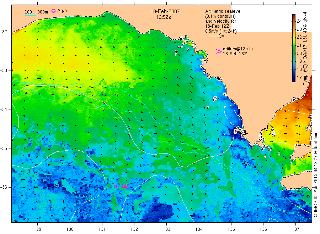Click the colorbar tick label 21
Viewport: 320px width, 234px height.
299,45
